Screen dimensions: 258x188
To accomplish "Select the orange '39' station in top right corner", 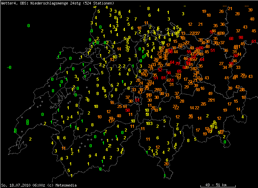I will click(250, 10).
